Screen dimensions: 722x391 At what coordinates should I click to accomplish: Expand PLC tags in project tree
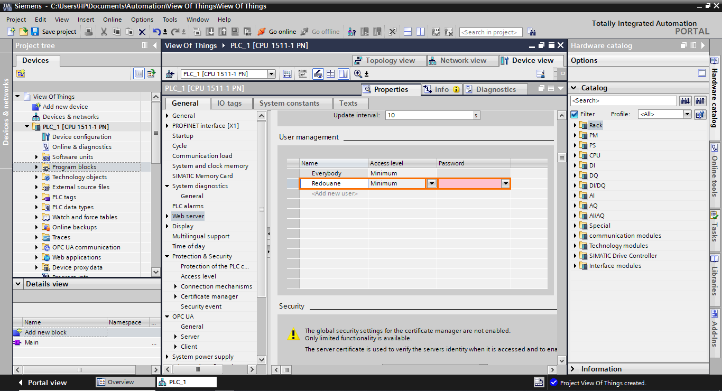36,197
